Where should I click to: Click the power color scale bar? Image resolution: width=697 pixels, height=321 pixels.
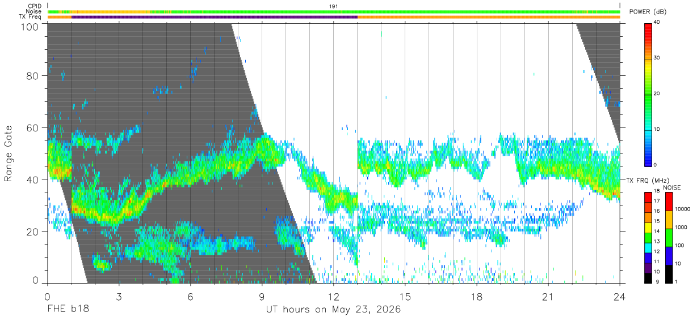(649, 94)
